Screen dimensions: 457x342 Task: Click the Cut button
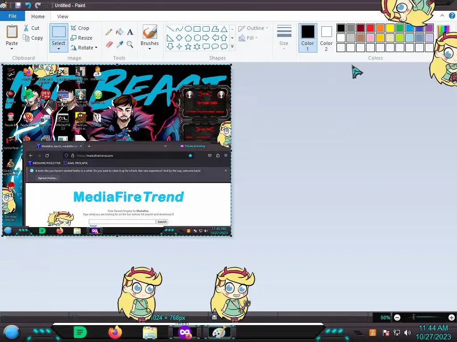click(x=32, y=28)
